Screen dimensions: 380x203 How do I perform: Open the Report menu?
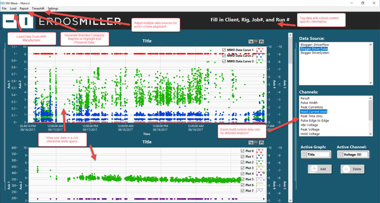tap(24, 9)
